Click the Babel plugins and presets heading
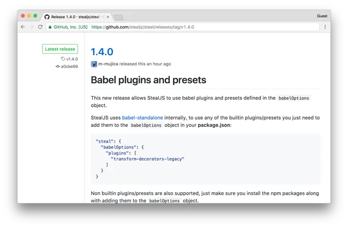348x228 pixels. coord(148,80)
